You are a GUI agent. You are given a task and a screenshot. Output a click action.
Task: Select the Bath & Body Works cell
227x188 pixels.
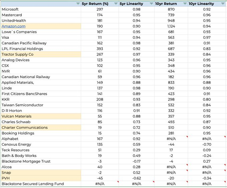click(41, 156)
